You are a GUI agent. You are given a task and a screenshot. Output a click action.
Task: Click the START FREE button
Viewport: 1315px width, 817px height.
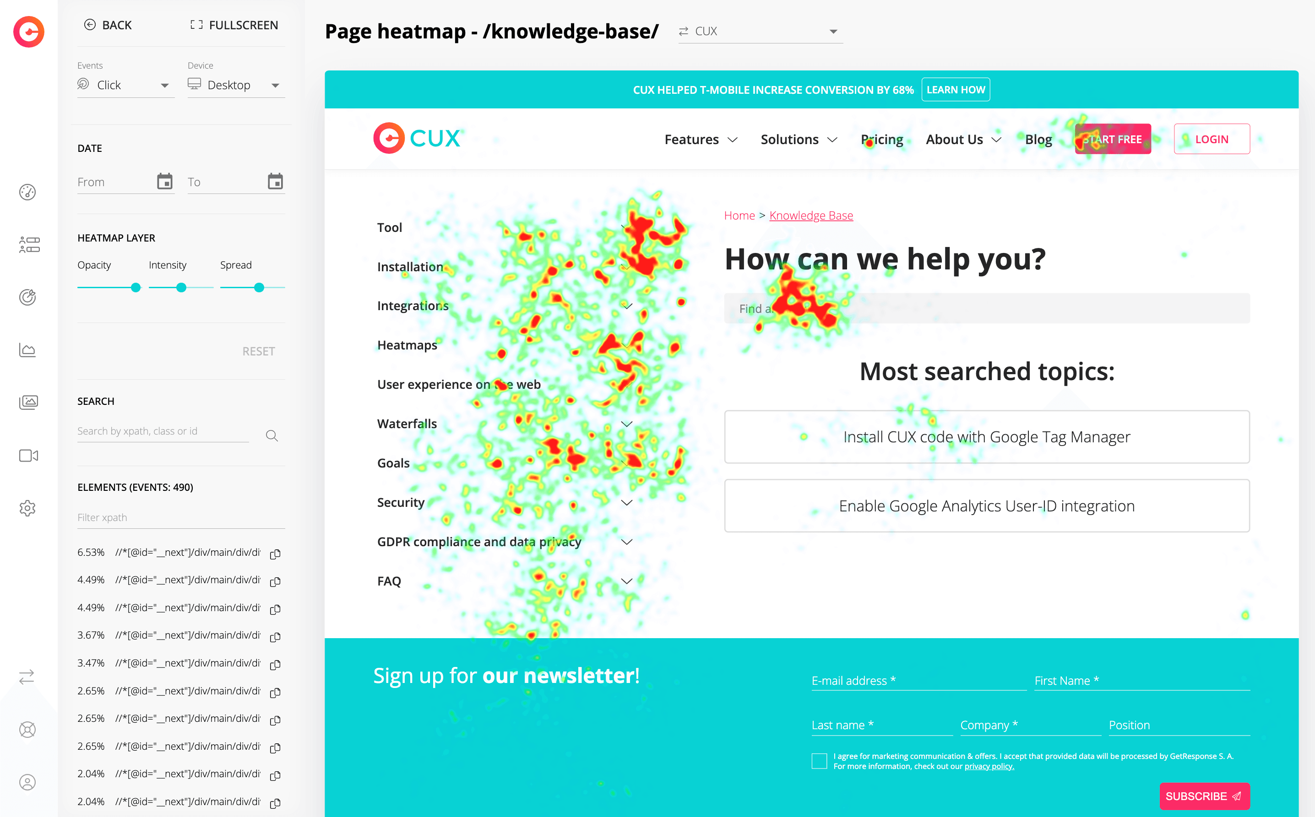coord(1113,139)
